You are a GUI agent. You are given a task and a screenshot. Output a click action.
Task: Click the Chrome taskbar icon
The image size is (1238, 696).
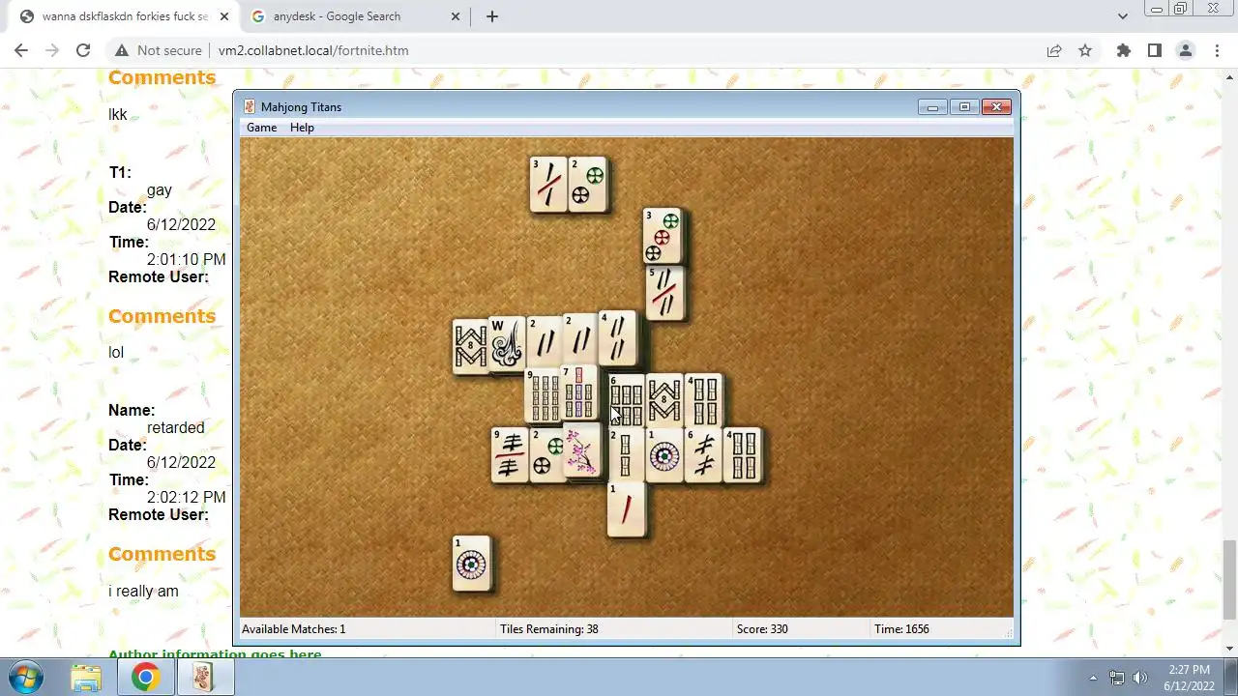click(x=145, y=678)
